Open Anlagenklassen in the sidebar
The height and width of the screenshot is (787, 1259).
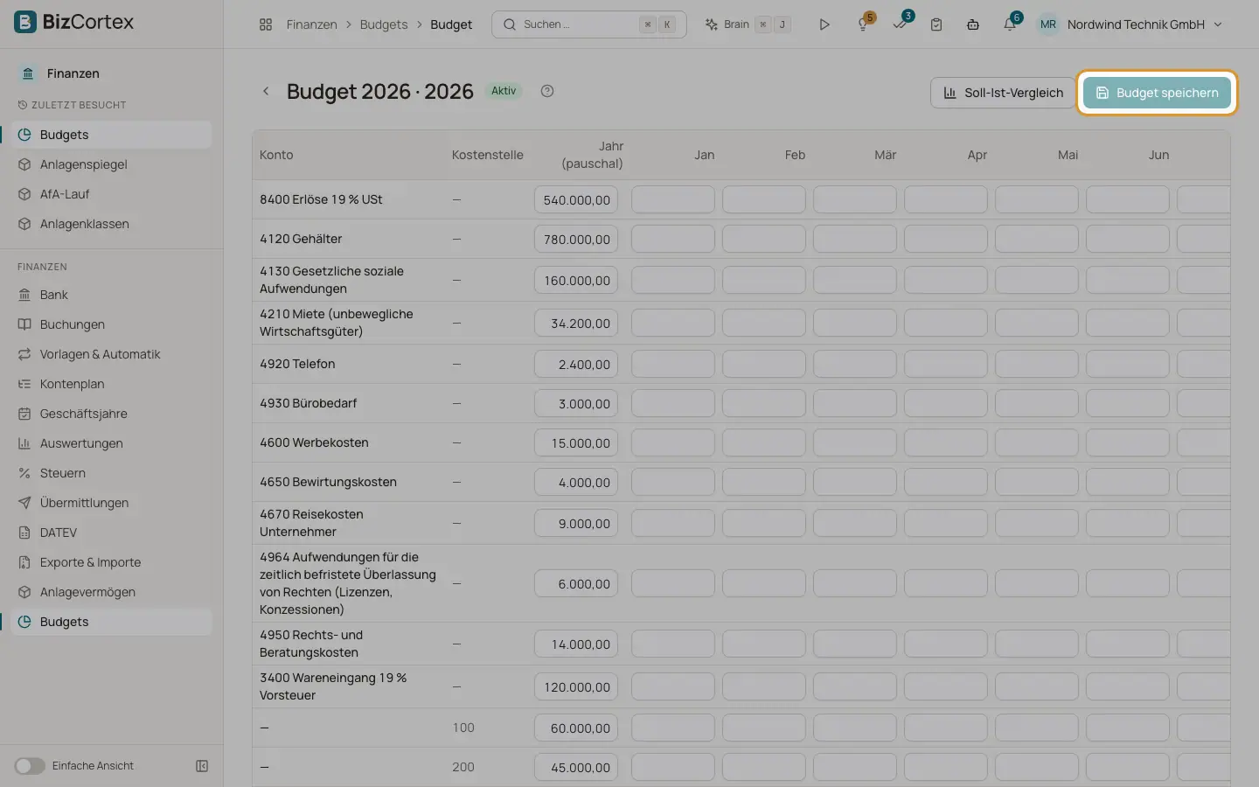pos(112,224)
